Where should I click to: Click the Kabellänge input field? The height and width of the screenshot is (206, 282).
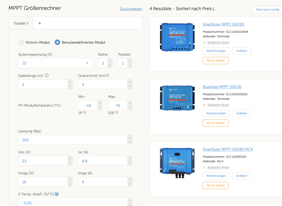[43, 84]
